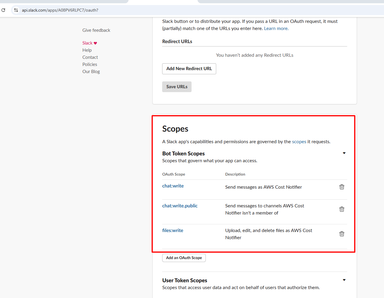Screen dimensions: 384x298
Task: Select the User Token Scopes heading
Action: pos(184,280)
